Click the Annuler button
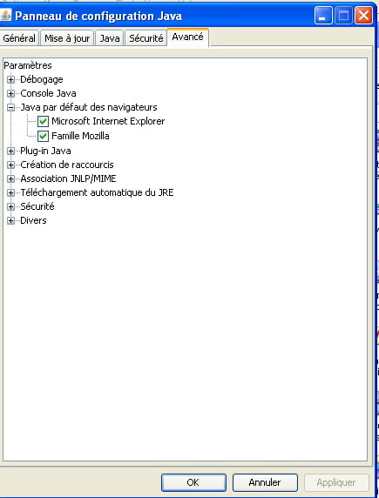Screen dimensions: 379x498 [x=265, y=482]
